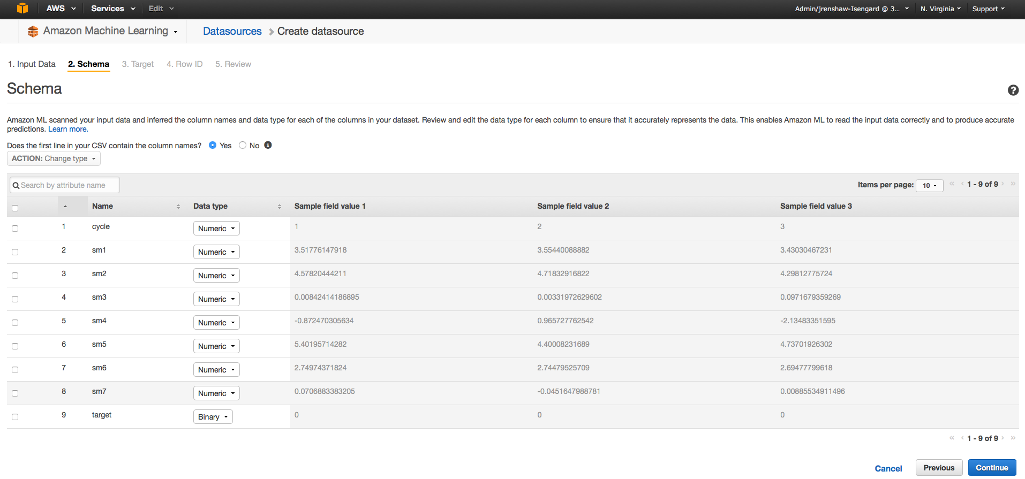The width and height of the screenshot is (1025, 479).
Task: Click the Cancel link
Action: (x=888, y=468)
